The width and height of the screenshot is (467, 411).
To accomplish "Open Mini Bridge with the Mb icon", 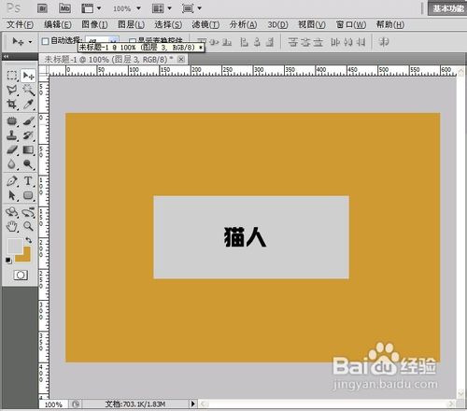I will pos(64,8).
